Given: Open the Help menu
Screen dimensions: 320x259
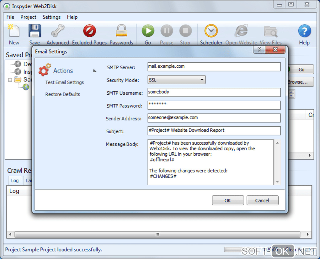Looking at the screenshot, I should (72, 17).
